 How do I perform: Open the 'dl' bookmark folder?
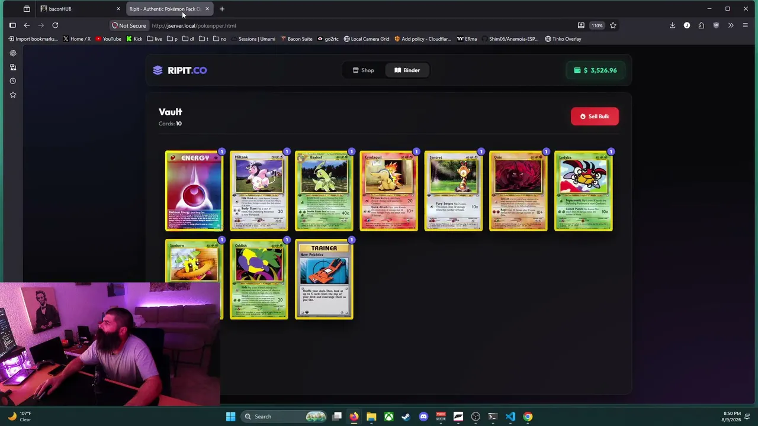click(188, 39)
